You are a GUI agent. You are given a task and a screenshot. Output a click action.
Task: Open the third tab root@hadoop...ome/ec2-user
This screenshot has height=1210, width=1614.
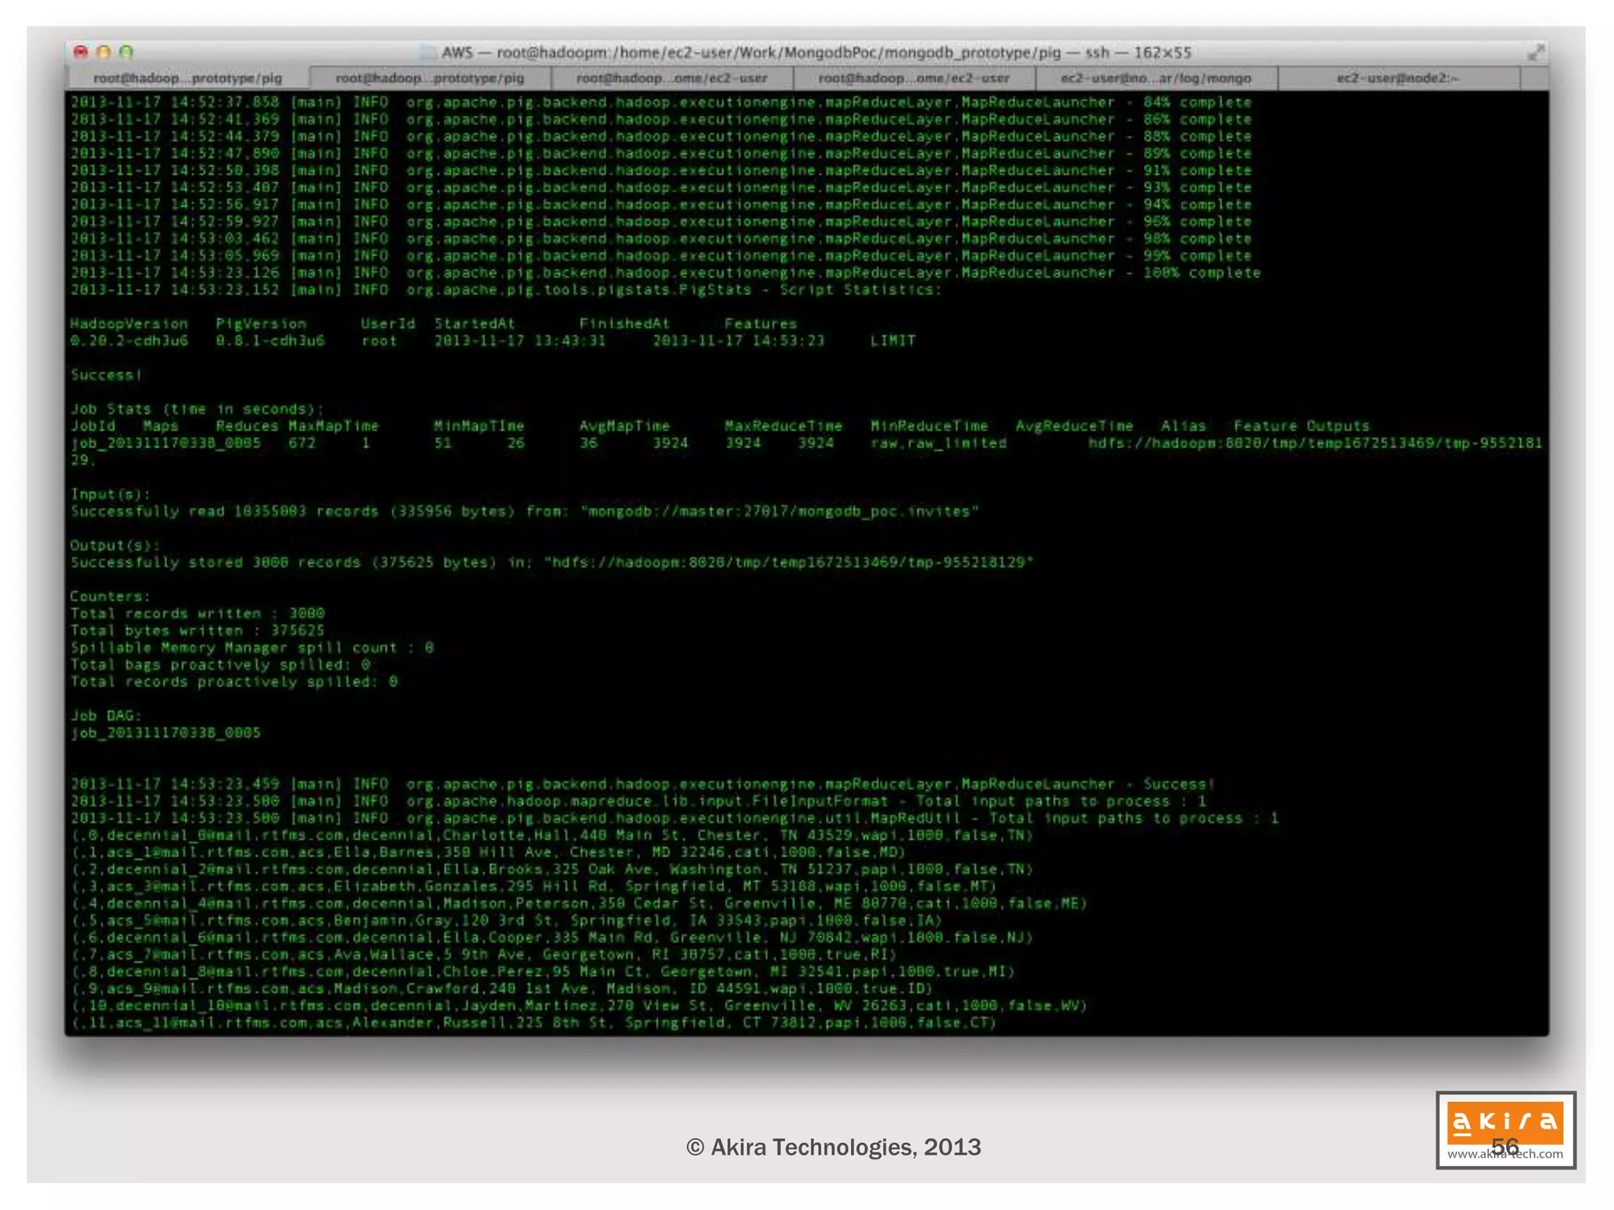671,78
